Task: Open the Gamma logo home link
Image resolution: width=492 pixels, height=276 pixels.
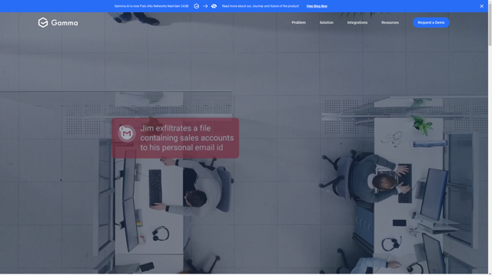Action: click(x=58, y=22)
